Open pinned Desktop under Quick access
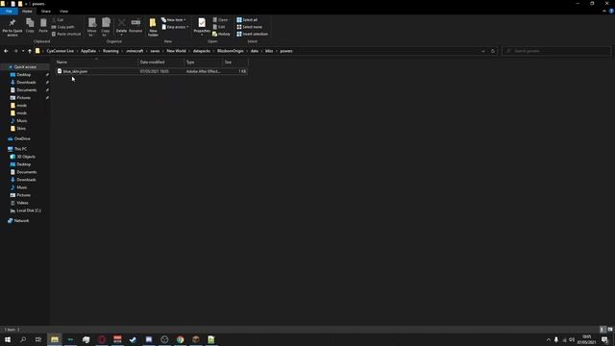Image resolution: width=615 pixels, height=346 pixels. click(x=23, y=75)
